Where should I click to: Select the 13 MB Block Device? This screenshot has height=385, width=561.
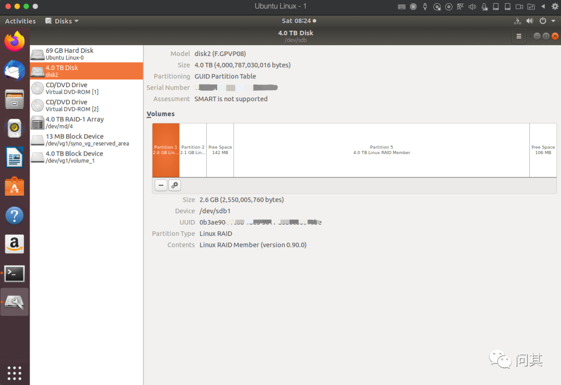pos(87,140)
